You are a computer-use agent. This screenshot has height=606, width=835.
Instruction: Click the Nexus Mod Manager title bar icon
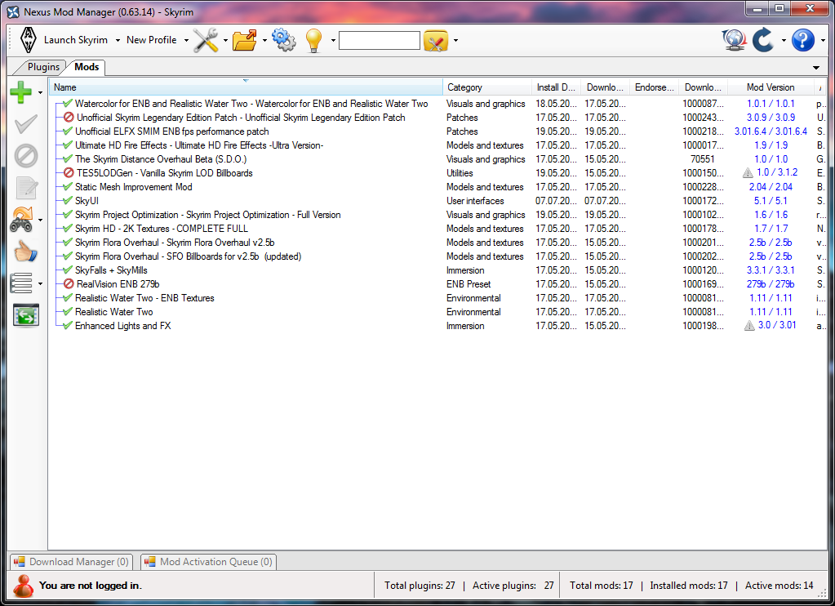(13, 11)
